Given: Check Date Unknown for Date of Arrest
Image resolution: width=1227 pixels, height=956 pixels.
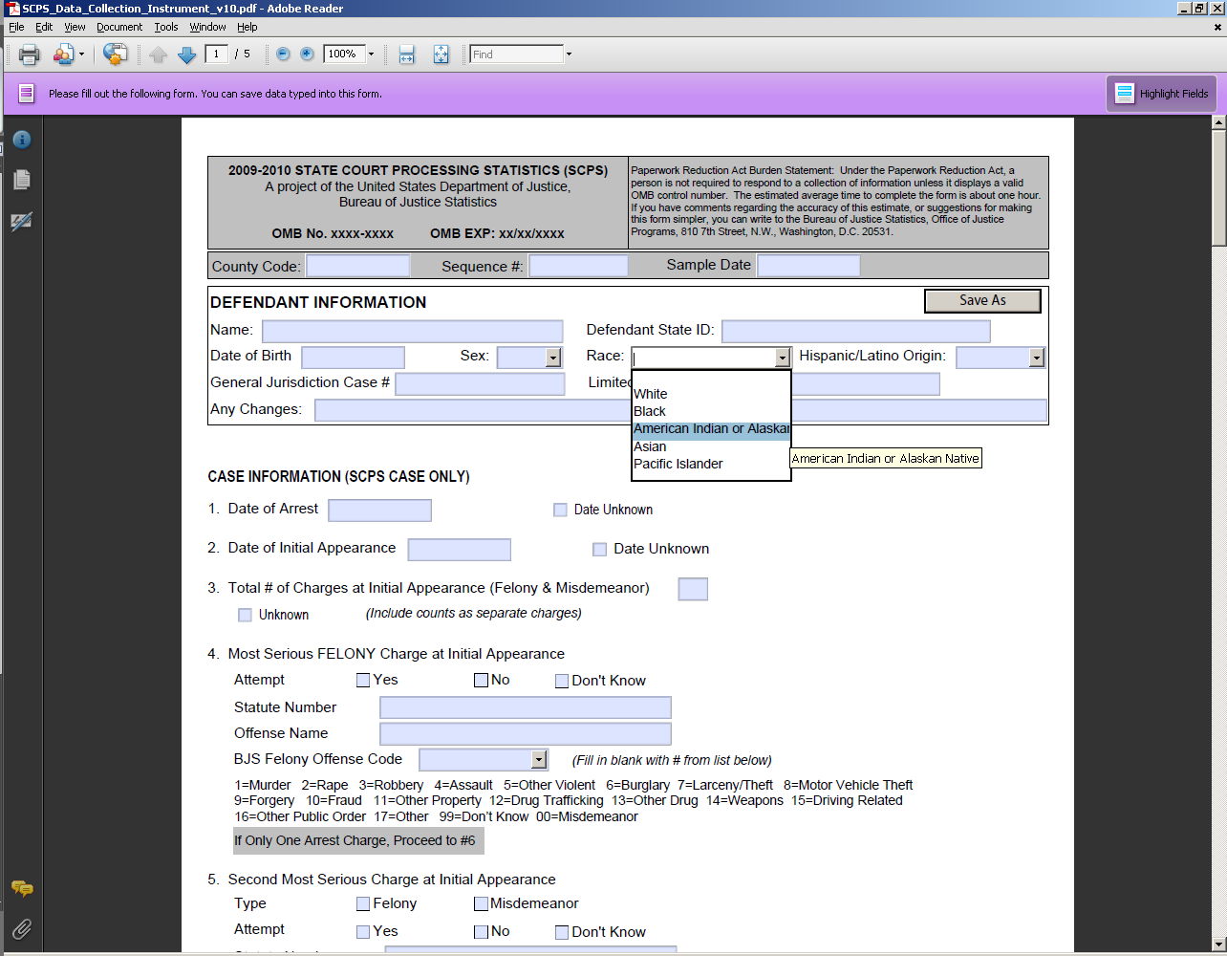Looking at the screenshot, I should 560,510.
